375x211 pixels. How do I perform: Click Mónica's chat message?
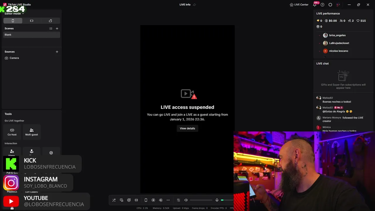click(339, 131)
